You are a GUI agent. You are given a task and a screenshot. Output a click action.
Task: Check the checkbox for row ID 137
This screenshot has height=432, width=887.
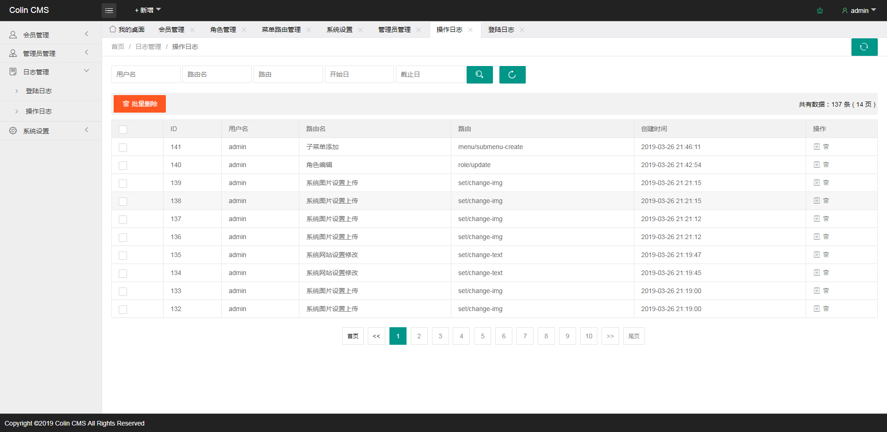pyautogui.click(x=123, y=220)
